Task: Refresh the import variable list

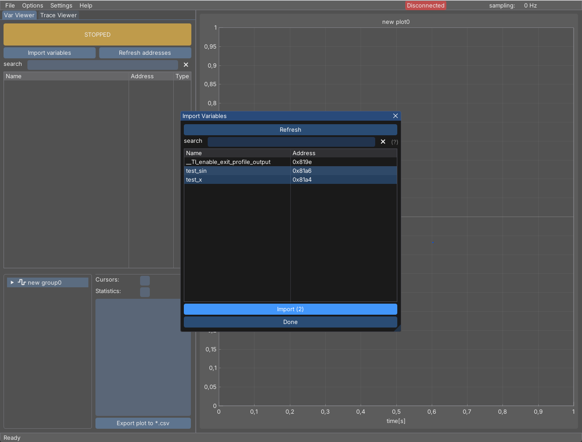Action: 290,130
